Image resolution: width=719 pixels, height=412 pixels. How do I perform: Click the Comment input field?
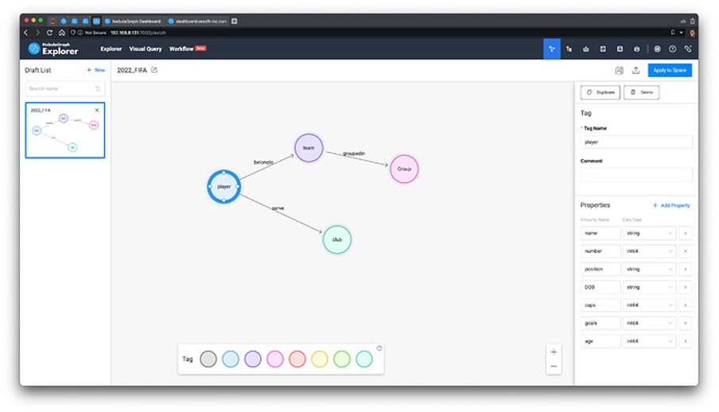click(x=636, y=174)
